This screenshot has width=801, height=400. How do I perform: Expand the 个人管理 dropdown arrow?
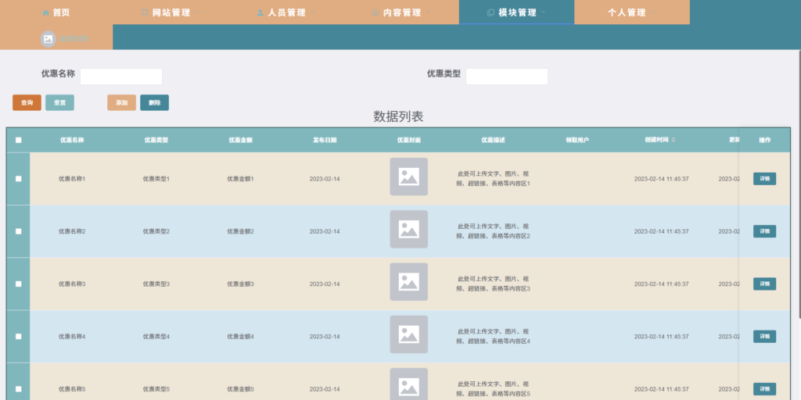pyautogui.click(x=652, y=12)
